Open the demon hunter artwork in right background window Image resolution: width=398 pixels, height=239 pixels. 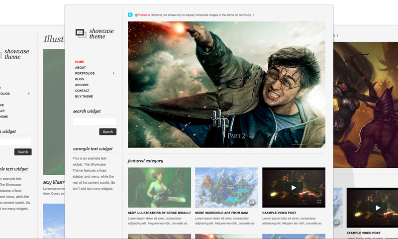click(366, 105)
